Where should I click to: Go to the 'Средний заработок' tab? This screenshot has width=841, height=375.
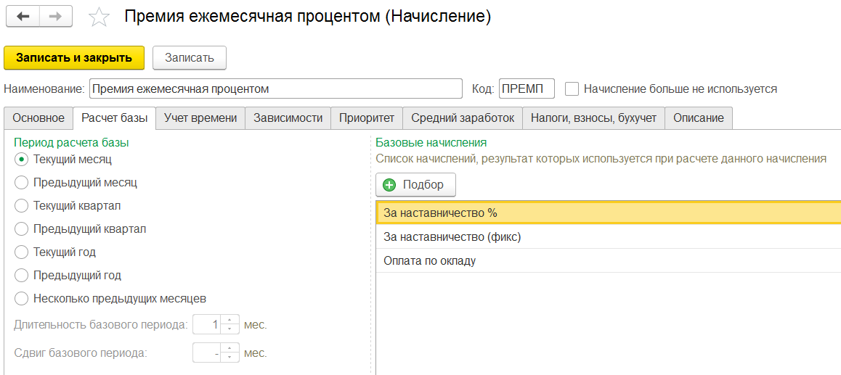point(463,118)
